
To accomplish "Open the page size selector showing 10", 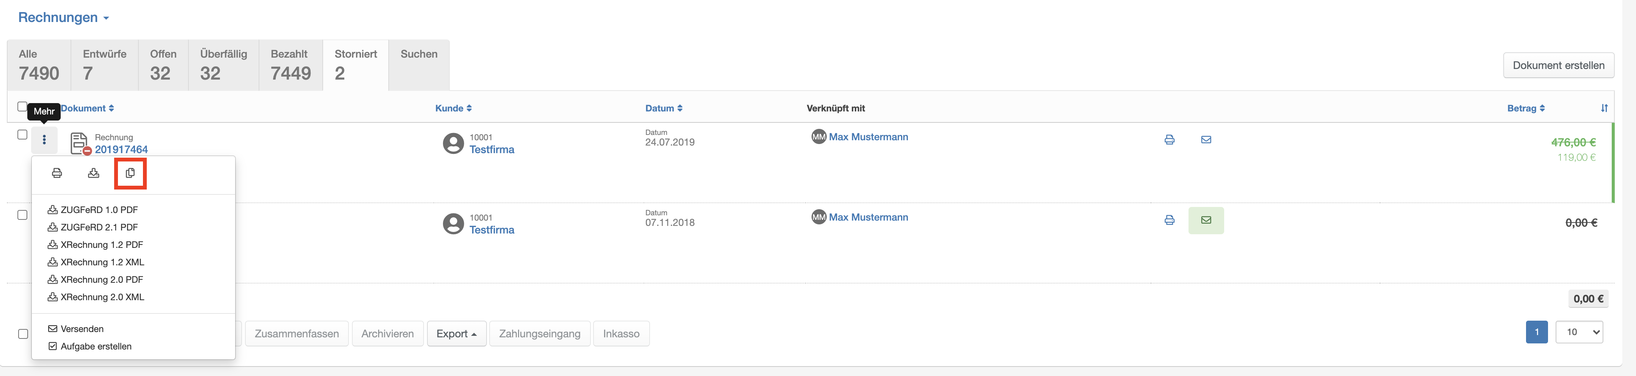I will 1579,332.
